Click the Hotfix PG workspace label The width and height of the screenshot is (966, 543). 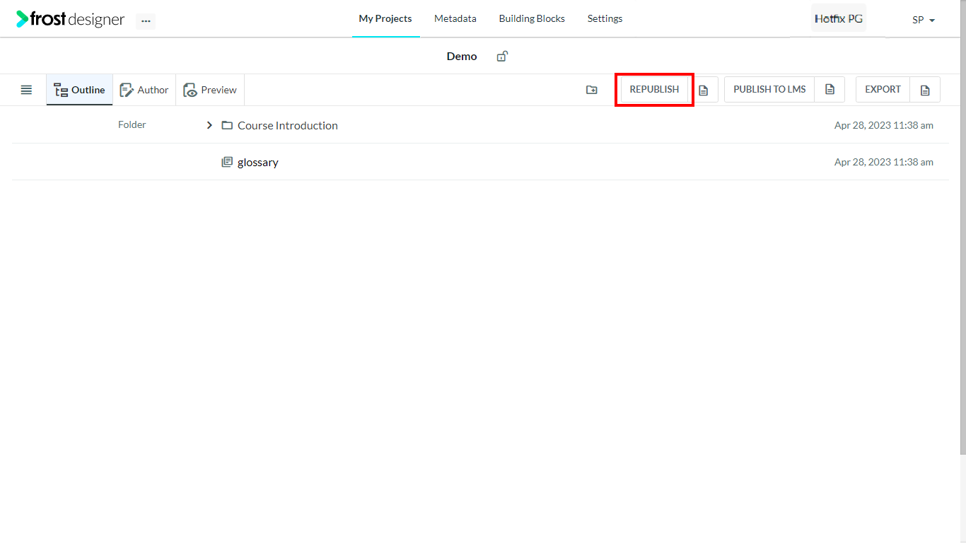839,19
